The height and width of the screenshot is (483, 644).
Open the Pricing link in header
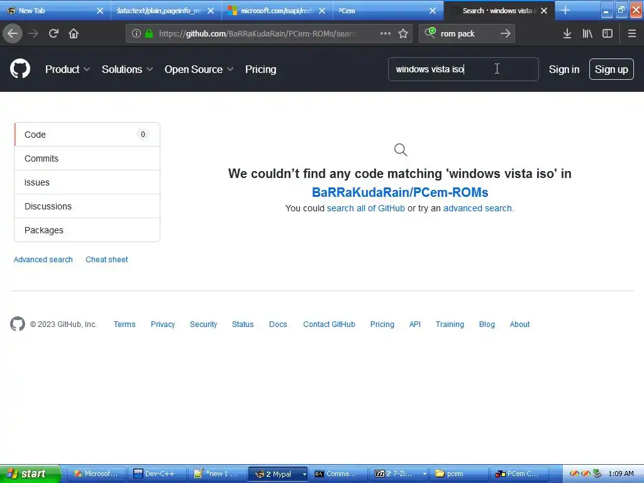tap(261, 69)
